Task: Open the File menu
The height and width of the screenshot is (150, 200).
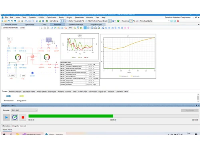Action: pyautogui.click(x=6, y=18)
